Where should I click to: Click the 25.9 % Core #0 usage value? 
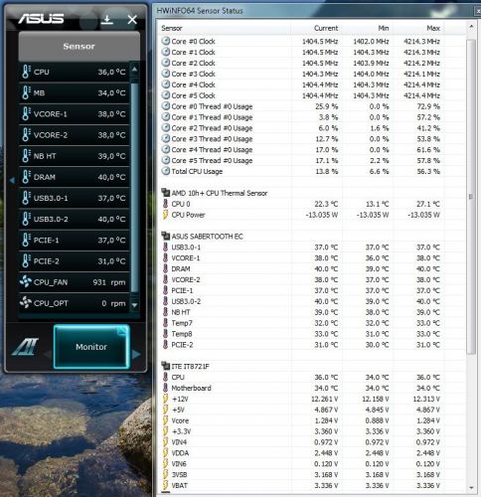point(327,106)
